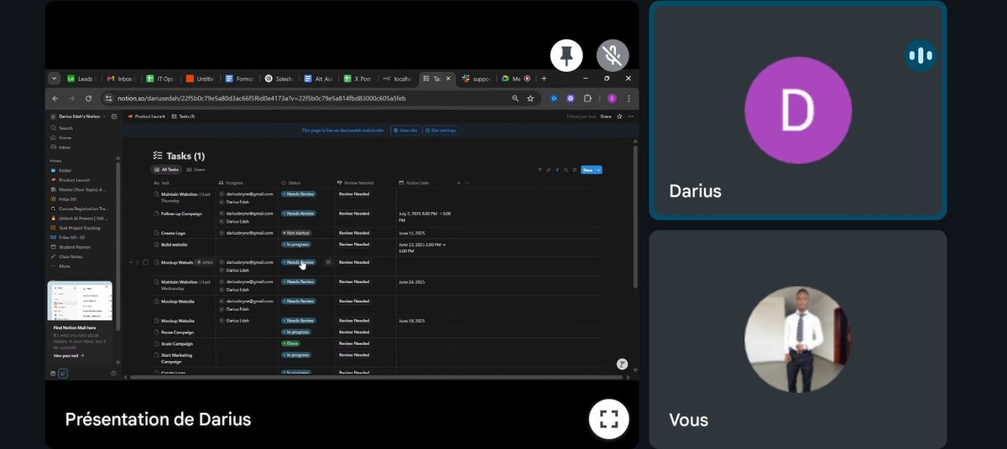
Task: Pin Darius's presentation
Action: (567, 55)
